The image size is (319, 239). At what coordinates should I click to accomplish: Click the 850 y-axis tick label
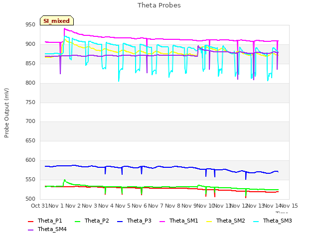click(x=30, y=64)
